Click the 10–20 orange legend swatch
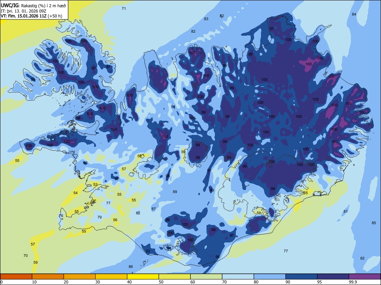The width and height of the screenshot is (381, 285). pyautogui.click(x=48, y=277)
